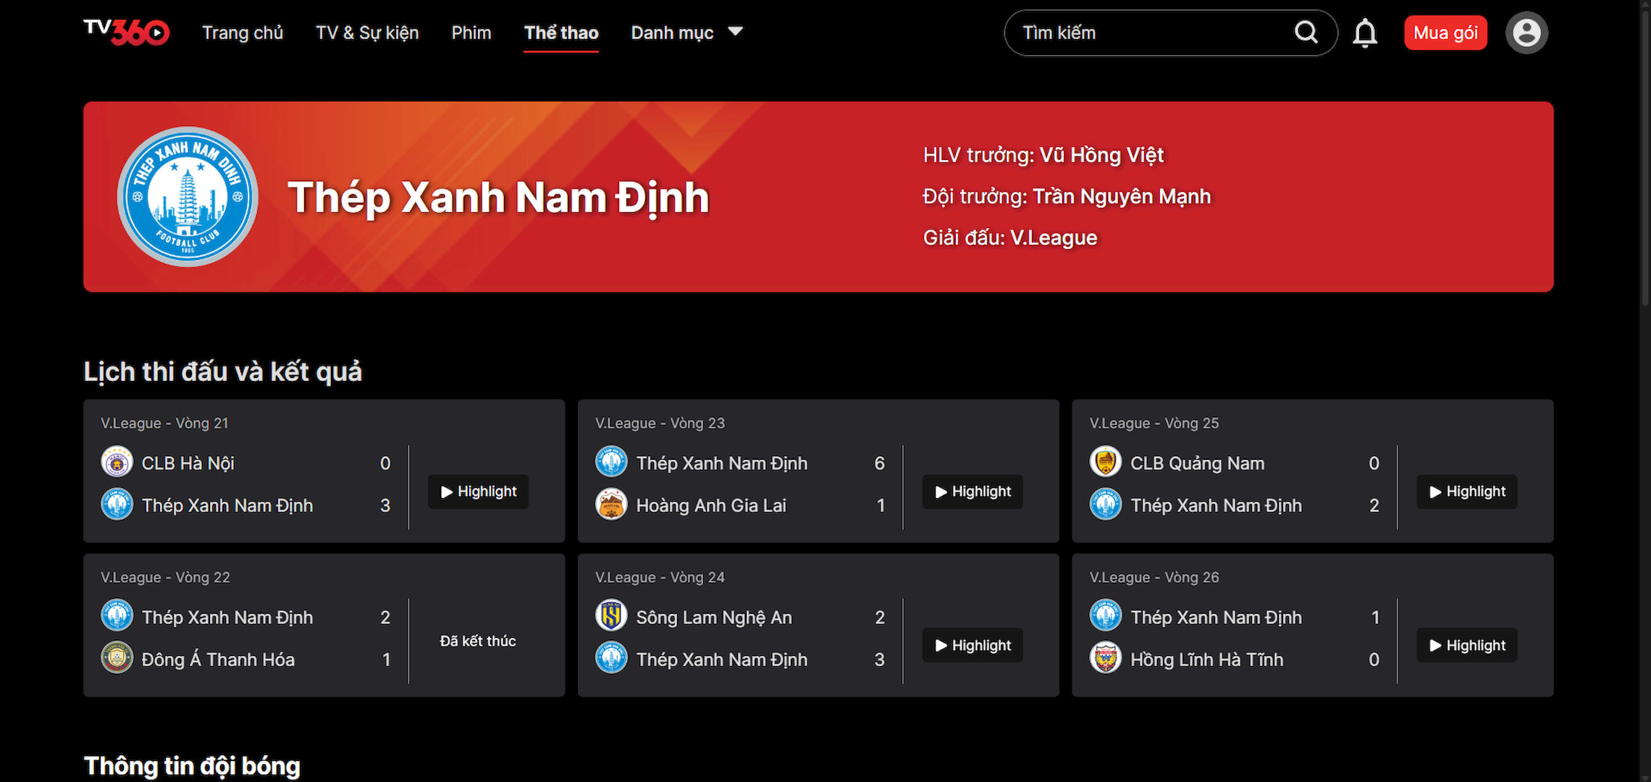The height and width of the screenshot is (782, 1651).
Task: Click 'Hồng Lĩnh Hà Tĩnh' team name
Action: click(1207, 660)
